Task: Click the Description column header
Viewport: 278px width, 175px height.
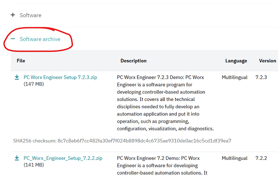Action: [x=133, y=61]
